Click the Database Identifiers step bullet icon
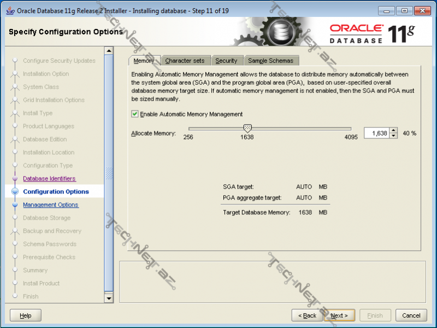437x328 pixels. coord(15,179)
